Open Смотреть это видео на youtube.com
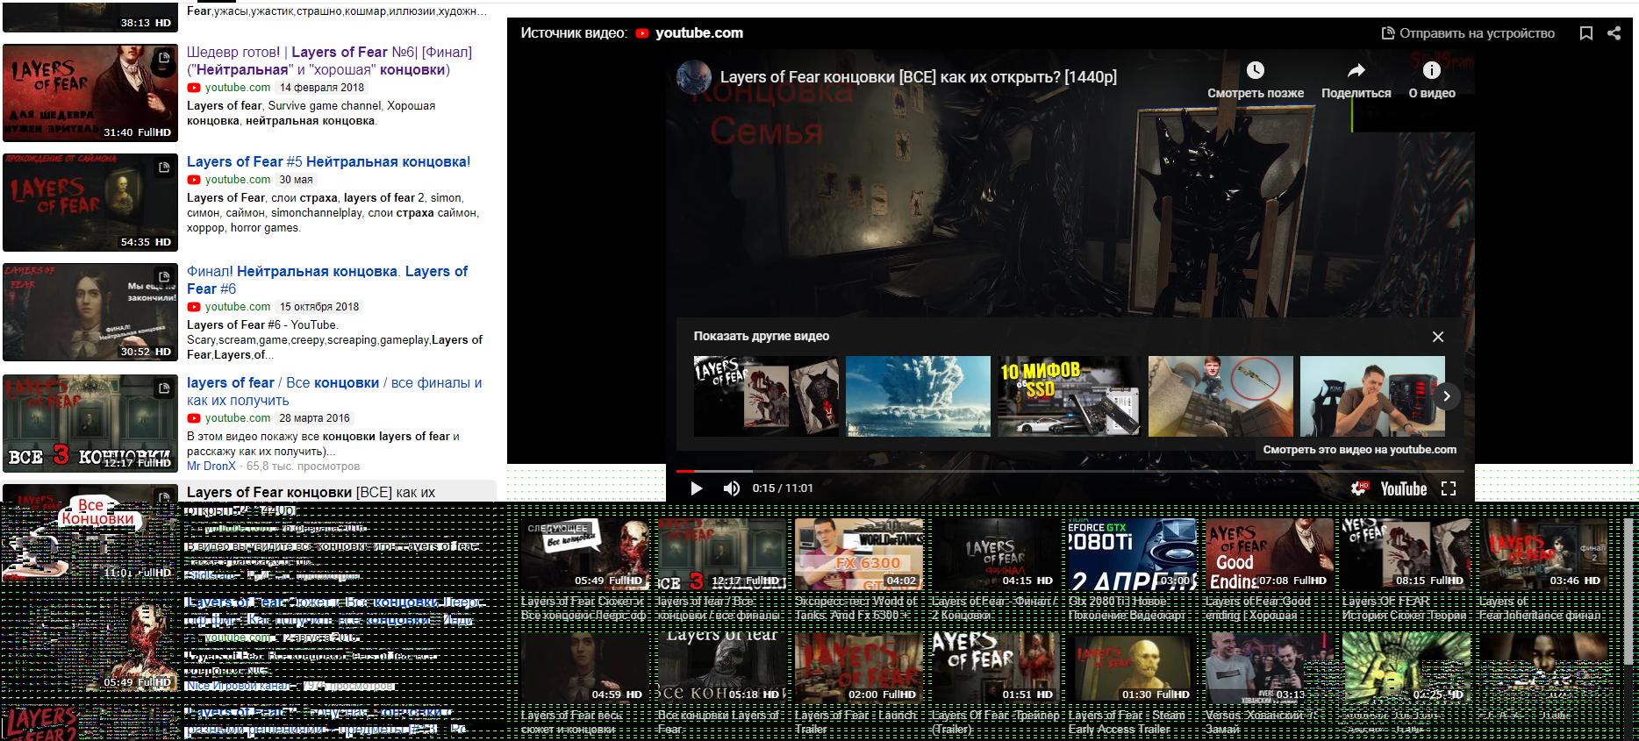 [x=1359, y=450]
